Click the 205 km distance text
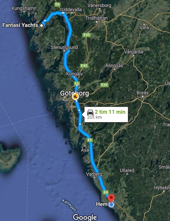170x221 pixels. (x=94, y=117)
